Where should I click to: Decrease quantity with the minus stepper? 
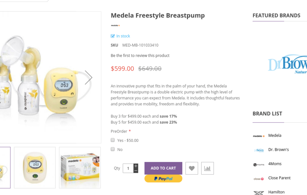pos(136,171)
